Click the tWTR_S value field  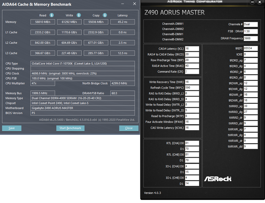pyautogui.click(x=192, y=110)
